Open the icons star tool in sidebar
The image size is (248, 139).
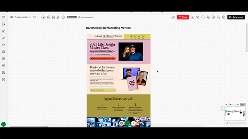(3, 45)
